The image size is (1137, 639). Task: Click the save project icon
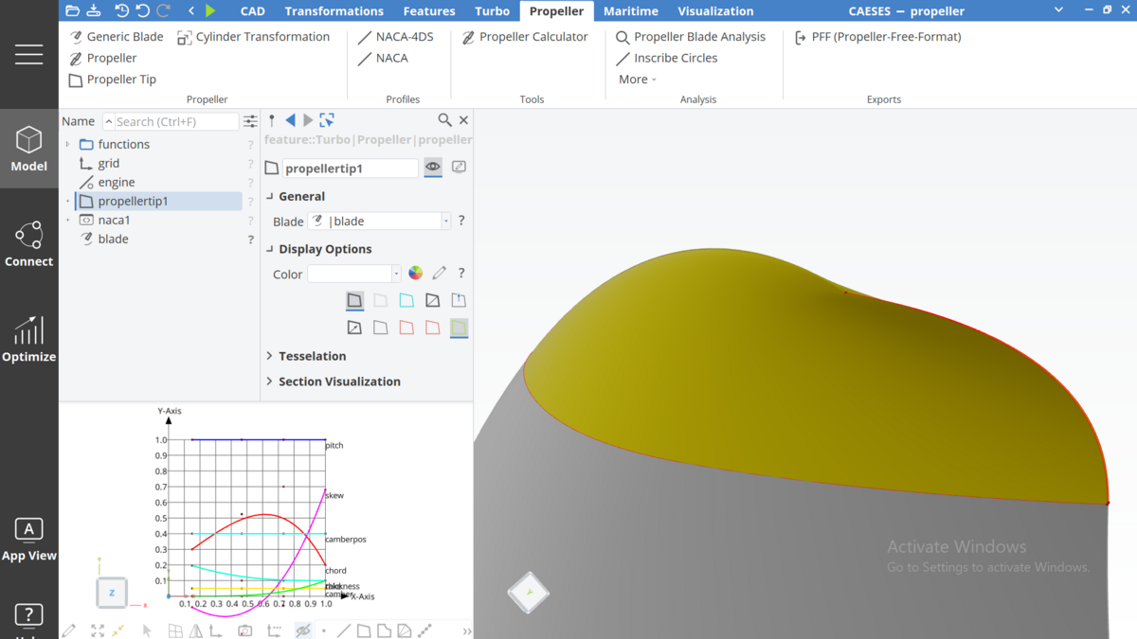(94, 10)
